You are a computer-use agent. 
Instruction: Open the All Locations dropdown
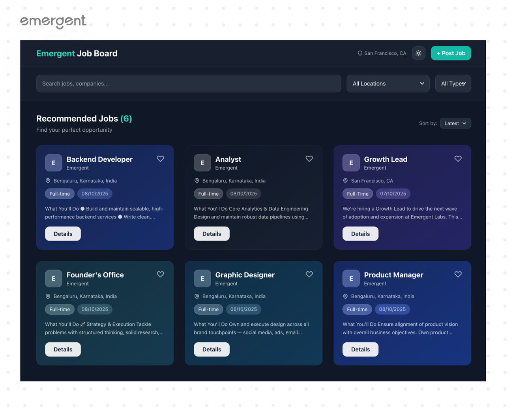(x=388, y=84)
